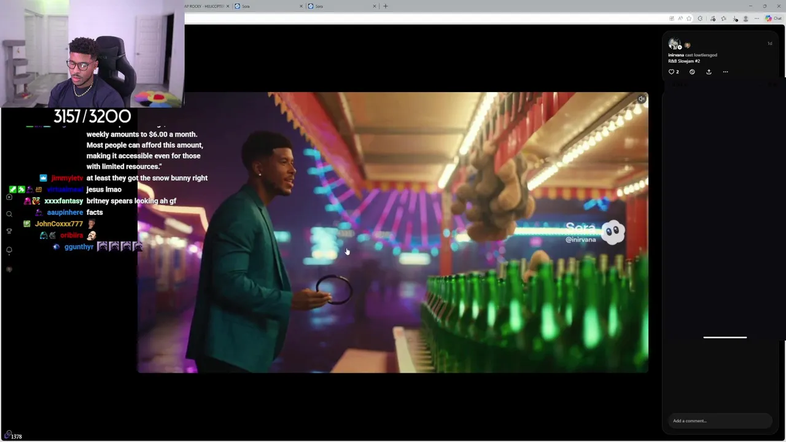Viewport: 786px width, 442px height.
Task: Click ggunthyr chat username
Action: pos(79,247)
